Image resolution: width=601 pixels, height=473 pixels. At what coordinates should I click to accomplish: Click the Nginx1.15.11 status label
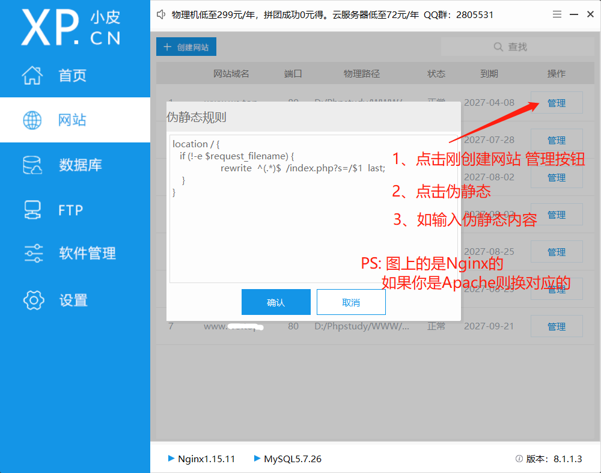207,459
